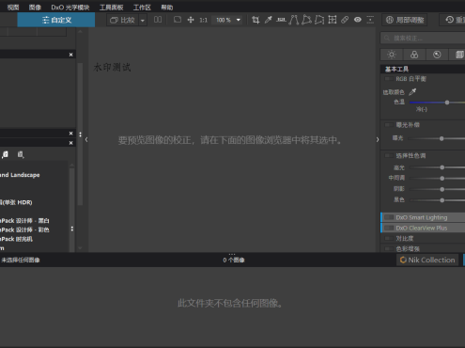
Task: Enable the 色彩增强 toggle
Action: click(389, 249)
